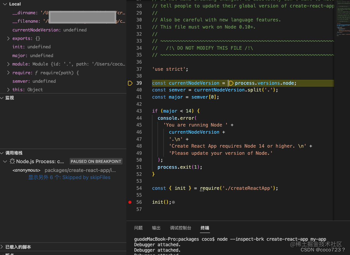Select the major: undefined variable

33,55
